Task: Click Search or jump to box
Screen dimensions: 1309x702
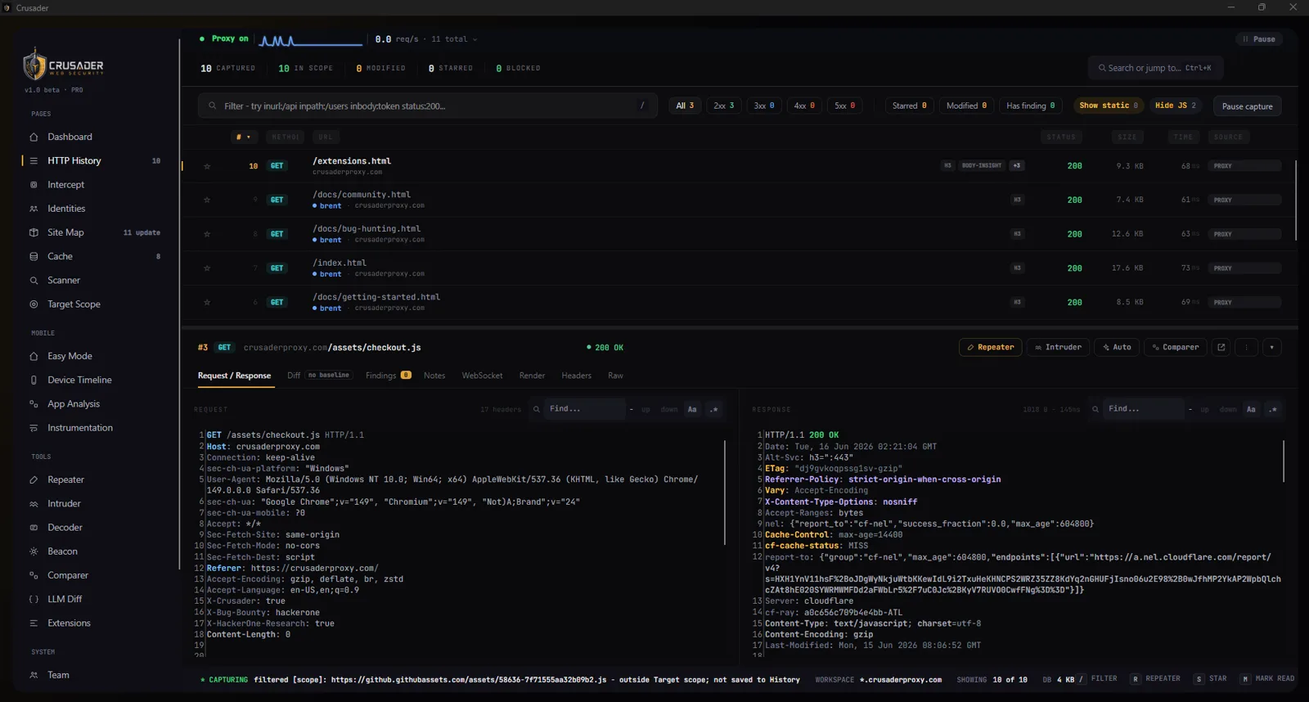Action: pyautogui.click(x=1155, y=68)
